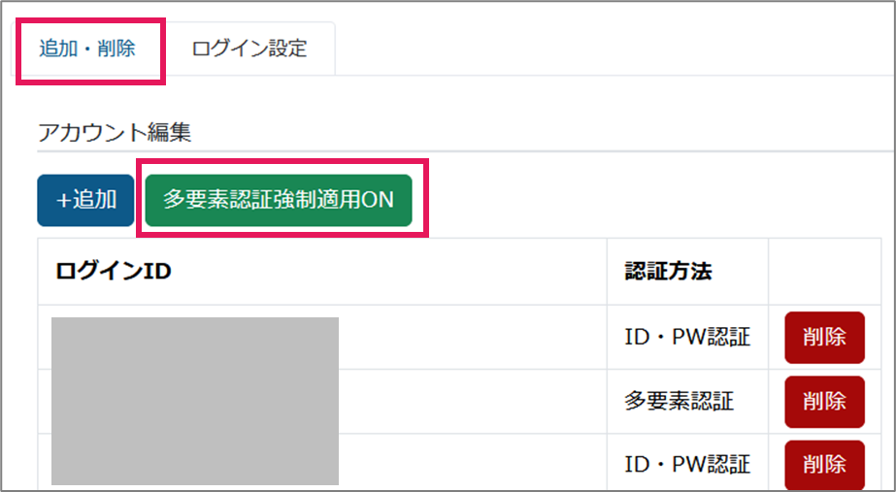The height and width of the screenshot is (492, 896).
Task: Select ID・PW認証 text in first row
Action: (x=687, y=338)
